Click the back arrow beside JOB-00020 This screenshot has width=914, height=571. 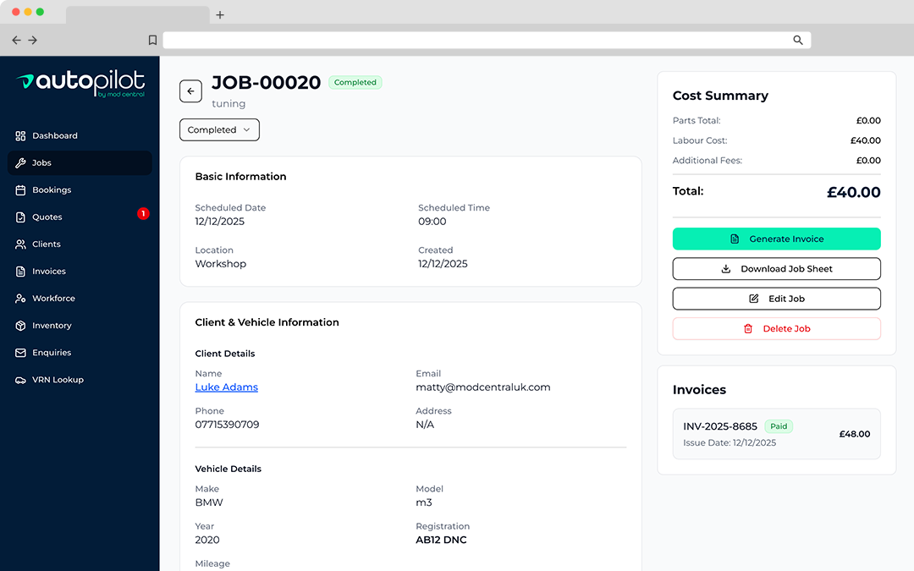(190, 91)
